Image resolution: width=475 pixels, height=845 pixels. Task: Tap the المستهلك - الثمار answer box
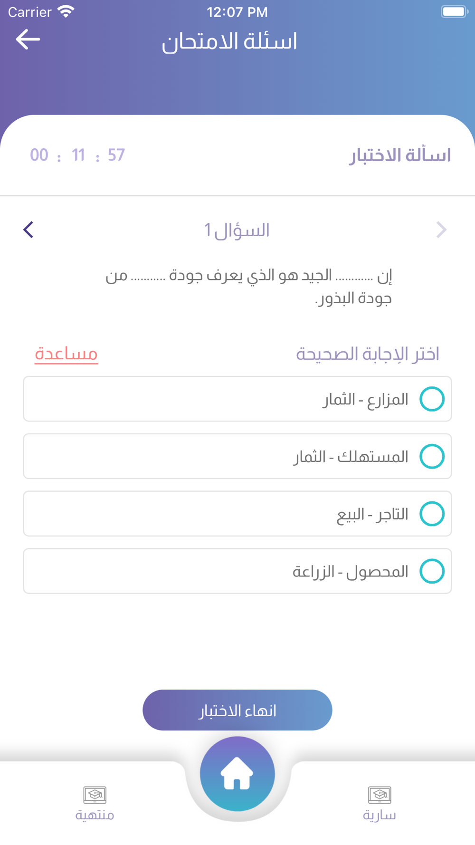point(237,456)
